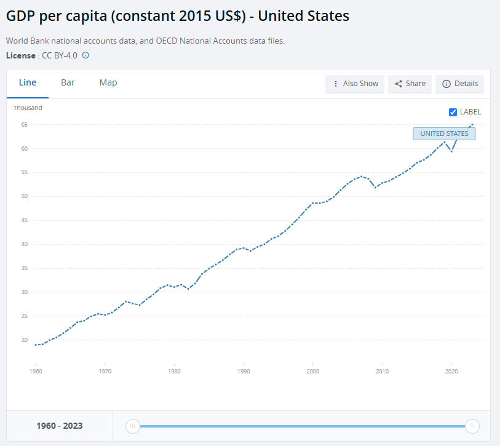Click the 2000 data point on line
Screen dimensions: 500x446
coord(313,203)
